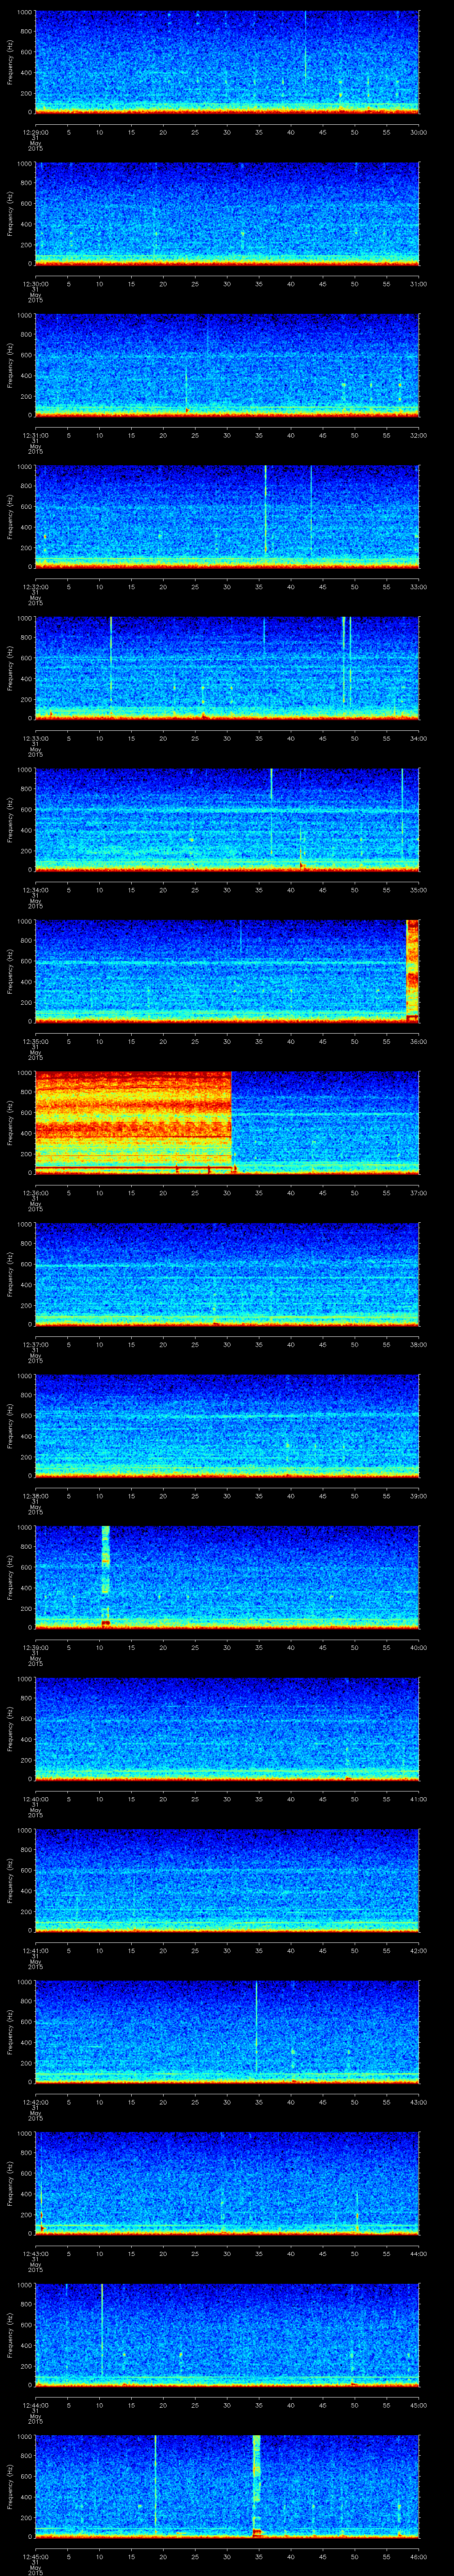This screenshot has width=454, height=2576.
Task: Click the 12:36:00 start time label
Action: point(35,1193)
